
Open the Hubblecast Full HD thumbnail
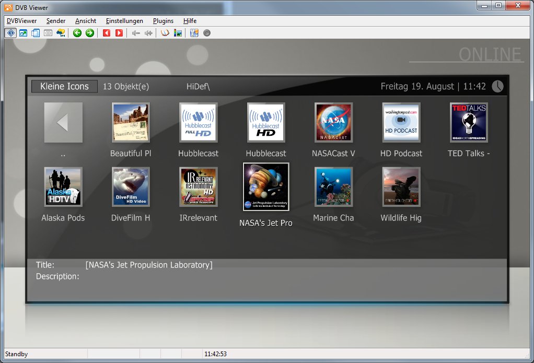(x=198, y=123)
